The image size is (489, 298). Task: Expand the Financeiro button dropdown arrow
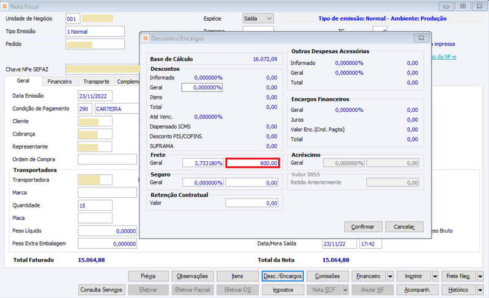[x=390, y=276]
